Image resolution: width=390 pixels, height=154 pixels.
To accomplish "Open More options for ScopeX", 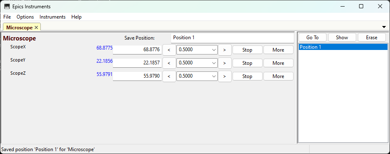I will tap(278, 50).
